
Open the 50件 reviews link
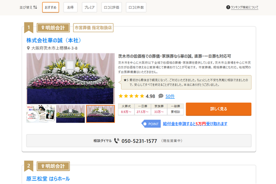pyautogui.click(x=170, y=96)
